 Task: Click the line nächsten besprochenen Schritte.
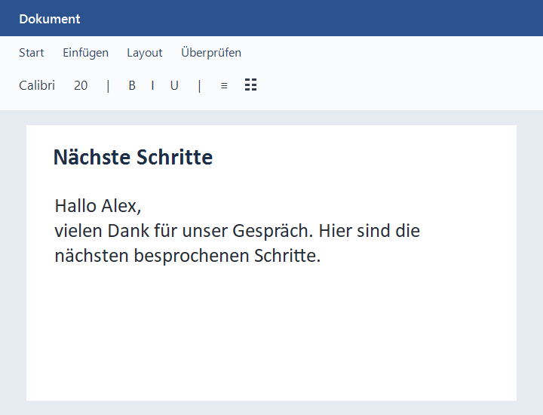[x=188, y=256]
